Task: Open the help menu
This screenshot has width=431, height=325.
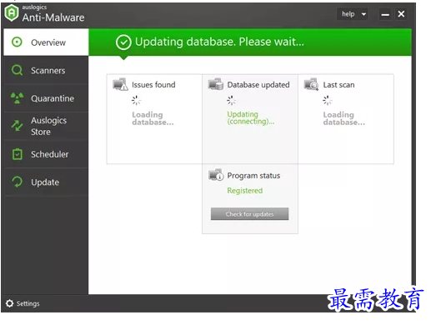Action: 353,14
